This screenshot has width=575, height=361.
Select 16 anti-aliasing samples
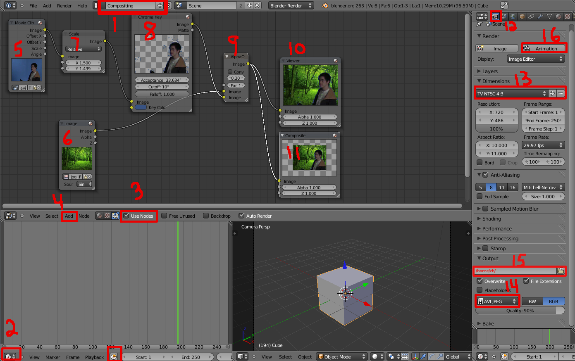[513, 187]
